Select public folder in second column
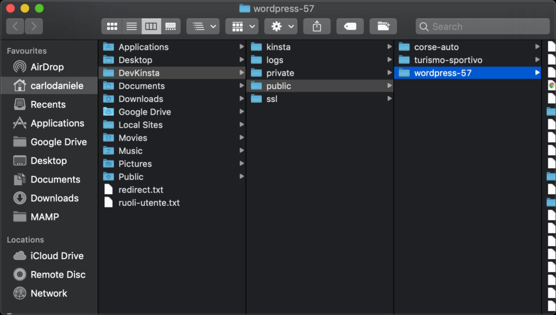The width and height of the screenshot is (556, 315). click(320, 86)
